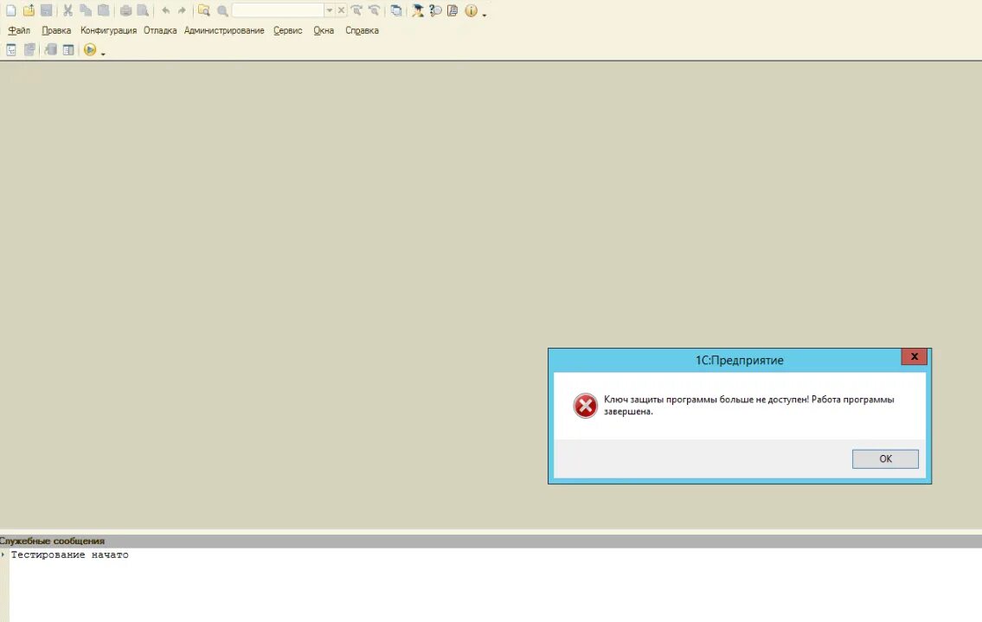The image size is (982, 622).
Task: Copy with the two-pages toolbar icon
Action: coord(86,10)
